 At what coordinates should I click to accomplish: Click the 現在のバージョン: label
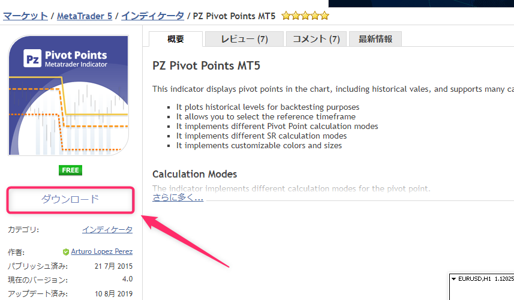[38, 280]
